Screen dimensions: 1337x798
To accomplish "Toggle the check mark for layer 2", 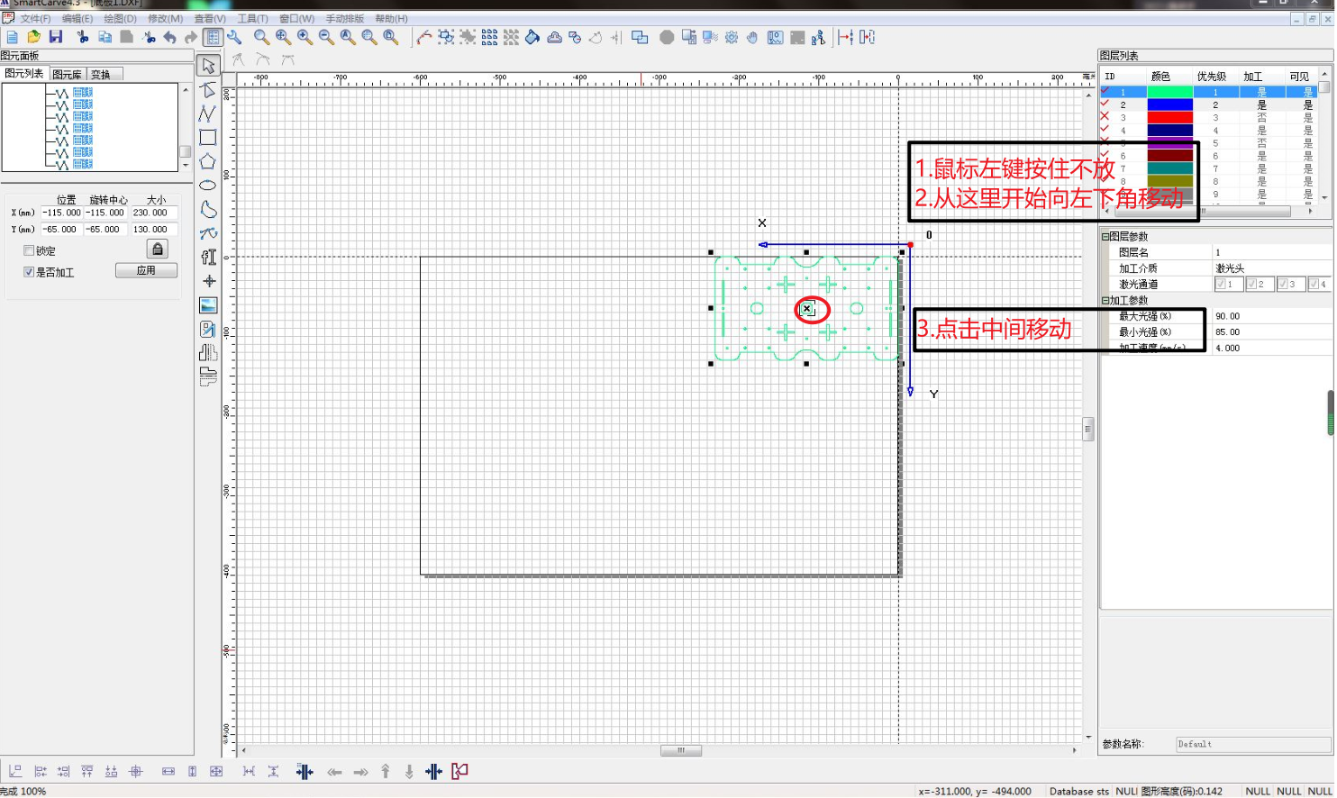I will click(1105, 104).
